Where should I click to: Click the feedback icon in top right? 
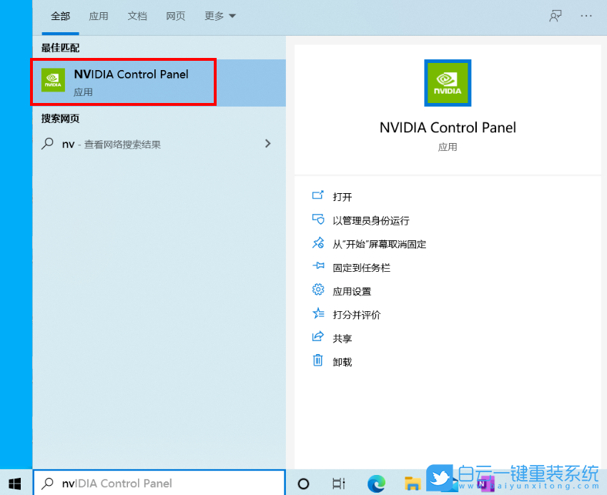(x=555, y=16)
